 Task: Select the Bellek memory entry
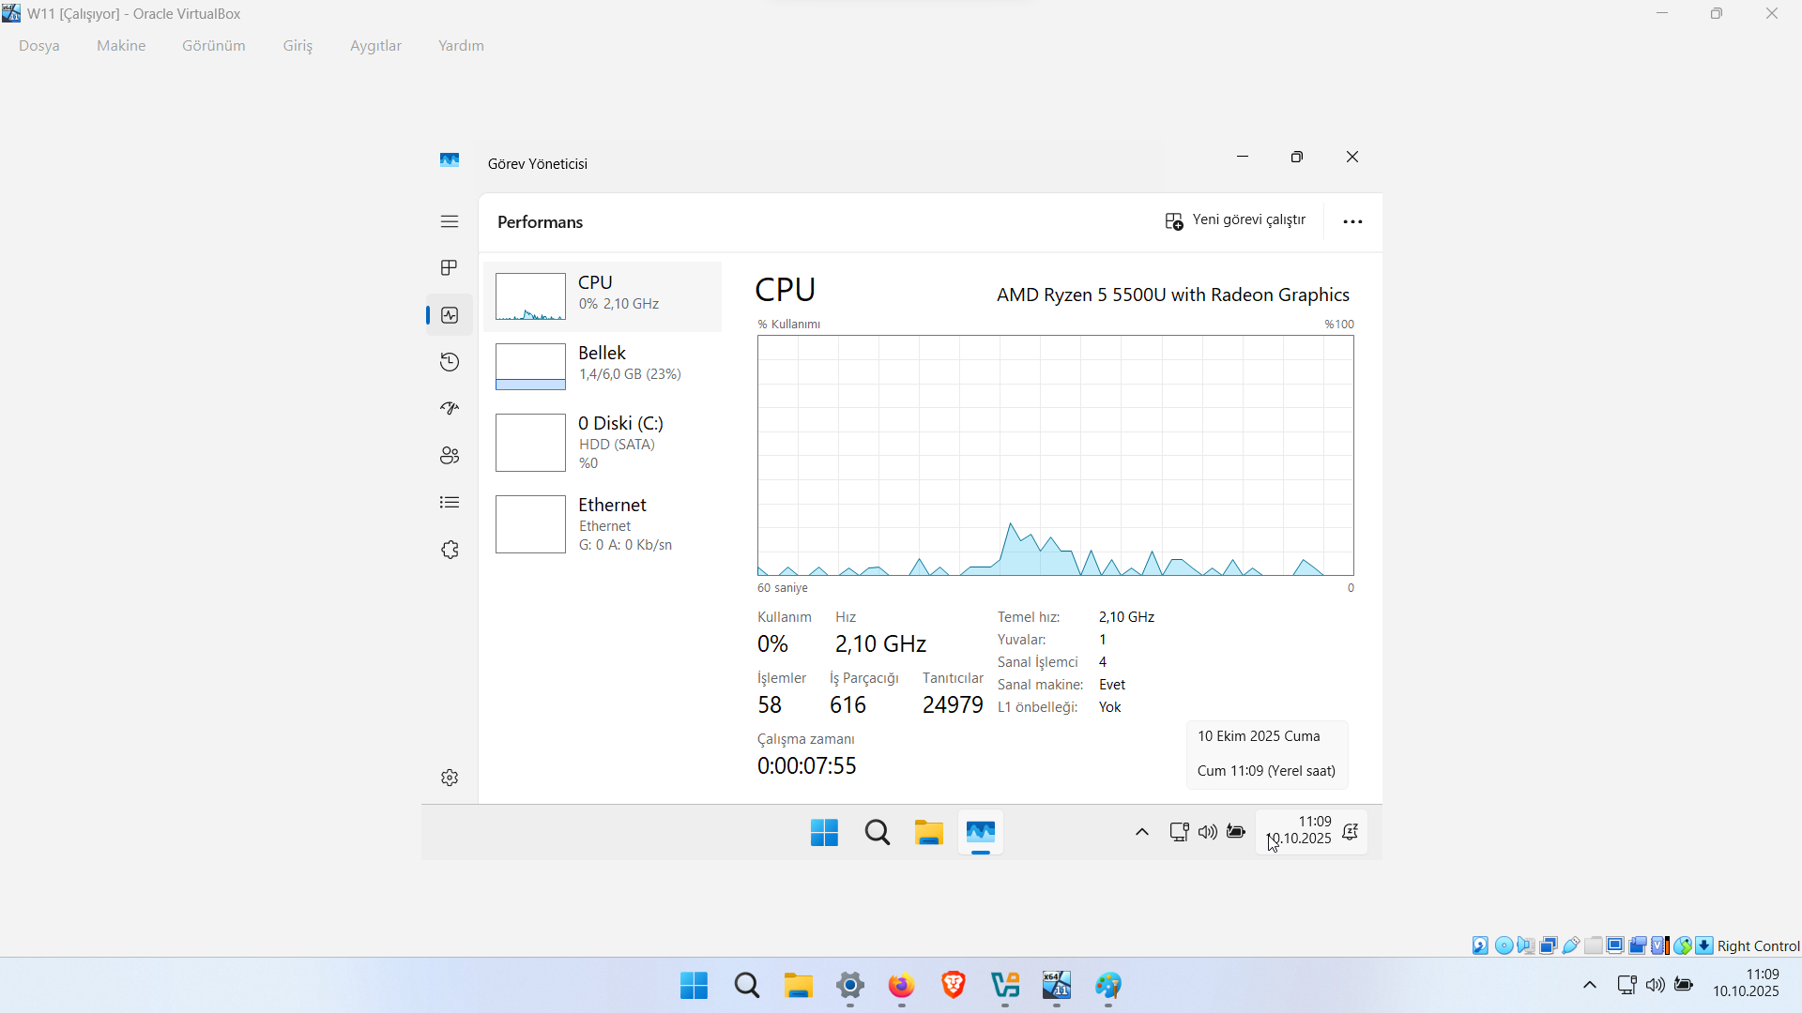click(x=603, y=366)
